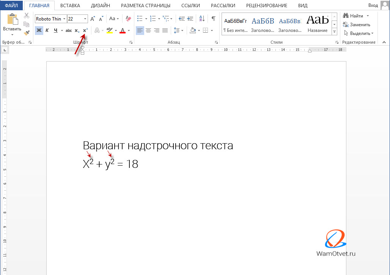Click the Sort button

(x=202, y=19)
